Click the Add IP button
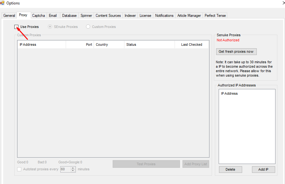Image resolution: width=285 pixels, height=184 pixels. [263, 169]
